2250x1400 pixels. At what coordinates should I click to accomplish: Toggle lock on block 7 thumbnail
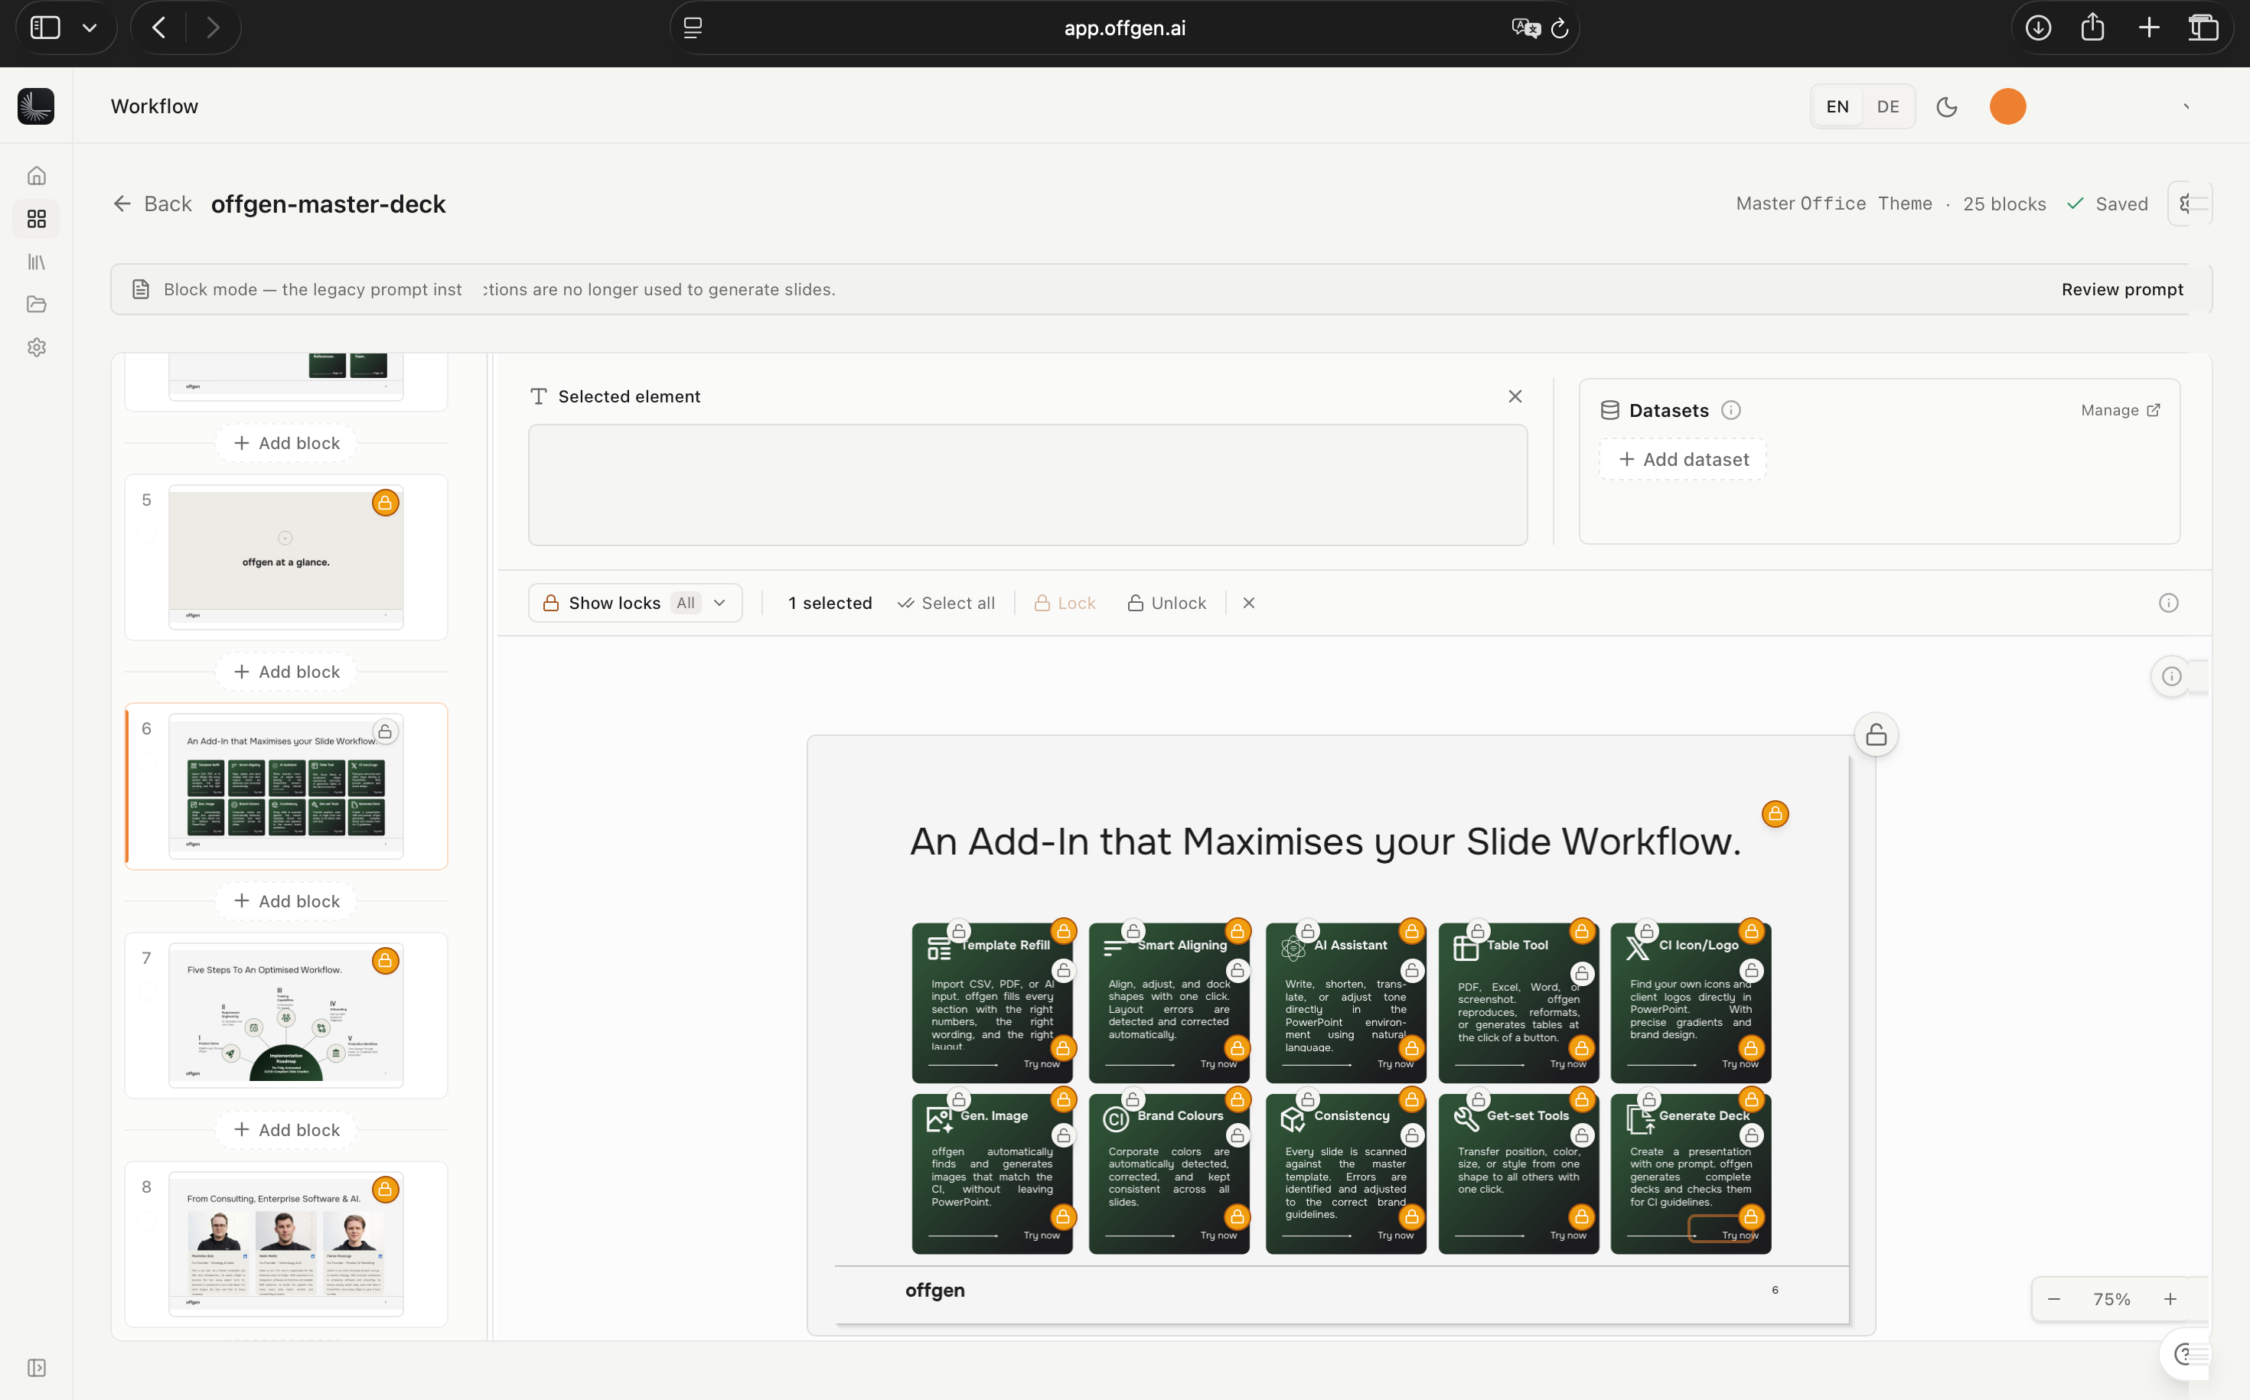click(386, 961)
